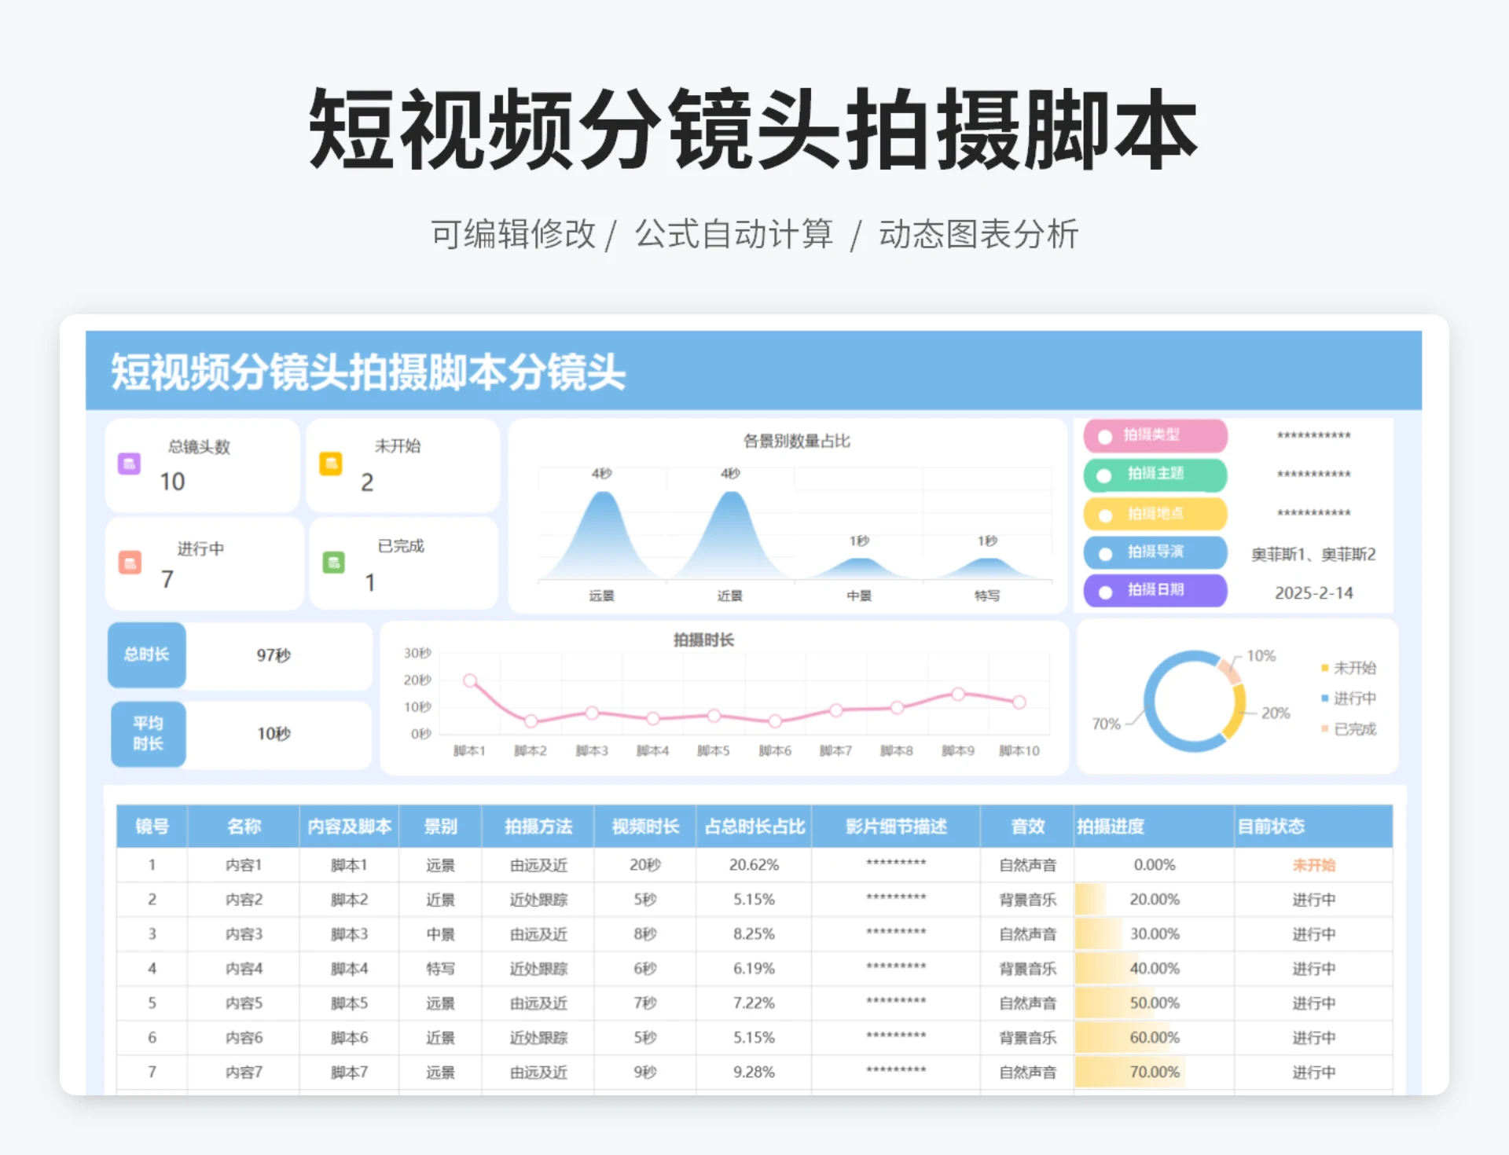Click the 总时长 blue button
This screenshot has height=1155, width=1509.
146,655
